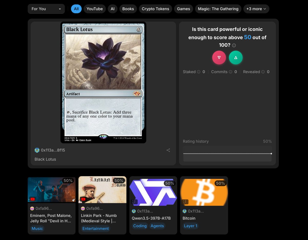The width and height of the screenshot is (308, 240).
Task: Share the Black Lotus card
Action: (x=168, y=150)
